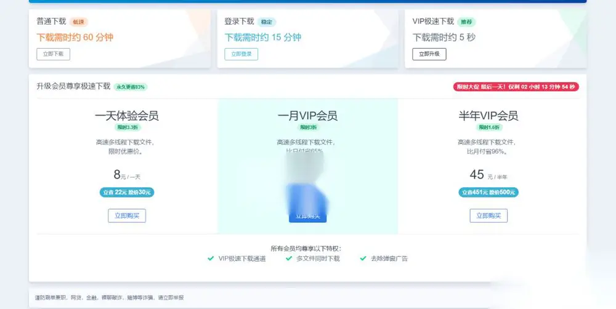The width and height of the screenshot is (616, 309).
Task: Click the 普通下载 card title
Action: pos(52,22)
